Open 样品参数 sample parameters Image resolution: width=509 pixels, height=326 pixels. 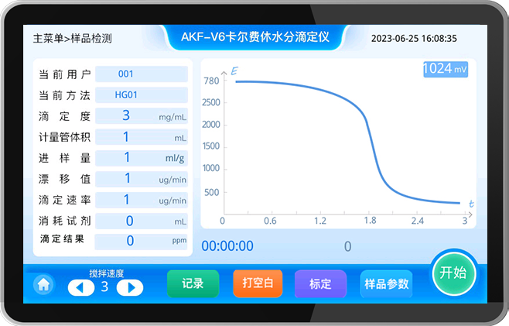click(x=386, y=283)
